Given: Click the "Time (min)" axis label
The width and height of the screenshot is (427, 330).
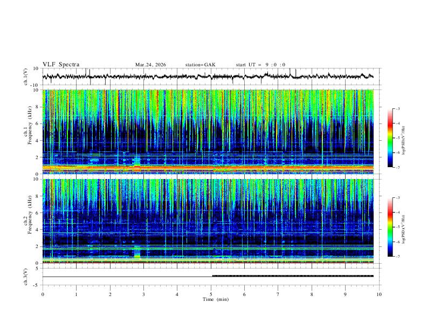Looking at the screenshot, I should click(x=216, y=299).
